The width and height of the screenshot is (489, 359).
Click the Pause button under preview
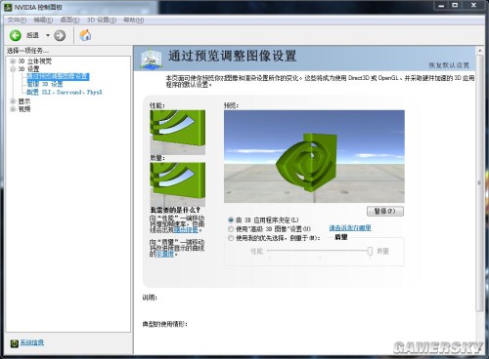tap(385, 211)
